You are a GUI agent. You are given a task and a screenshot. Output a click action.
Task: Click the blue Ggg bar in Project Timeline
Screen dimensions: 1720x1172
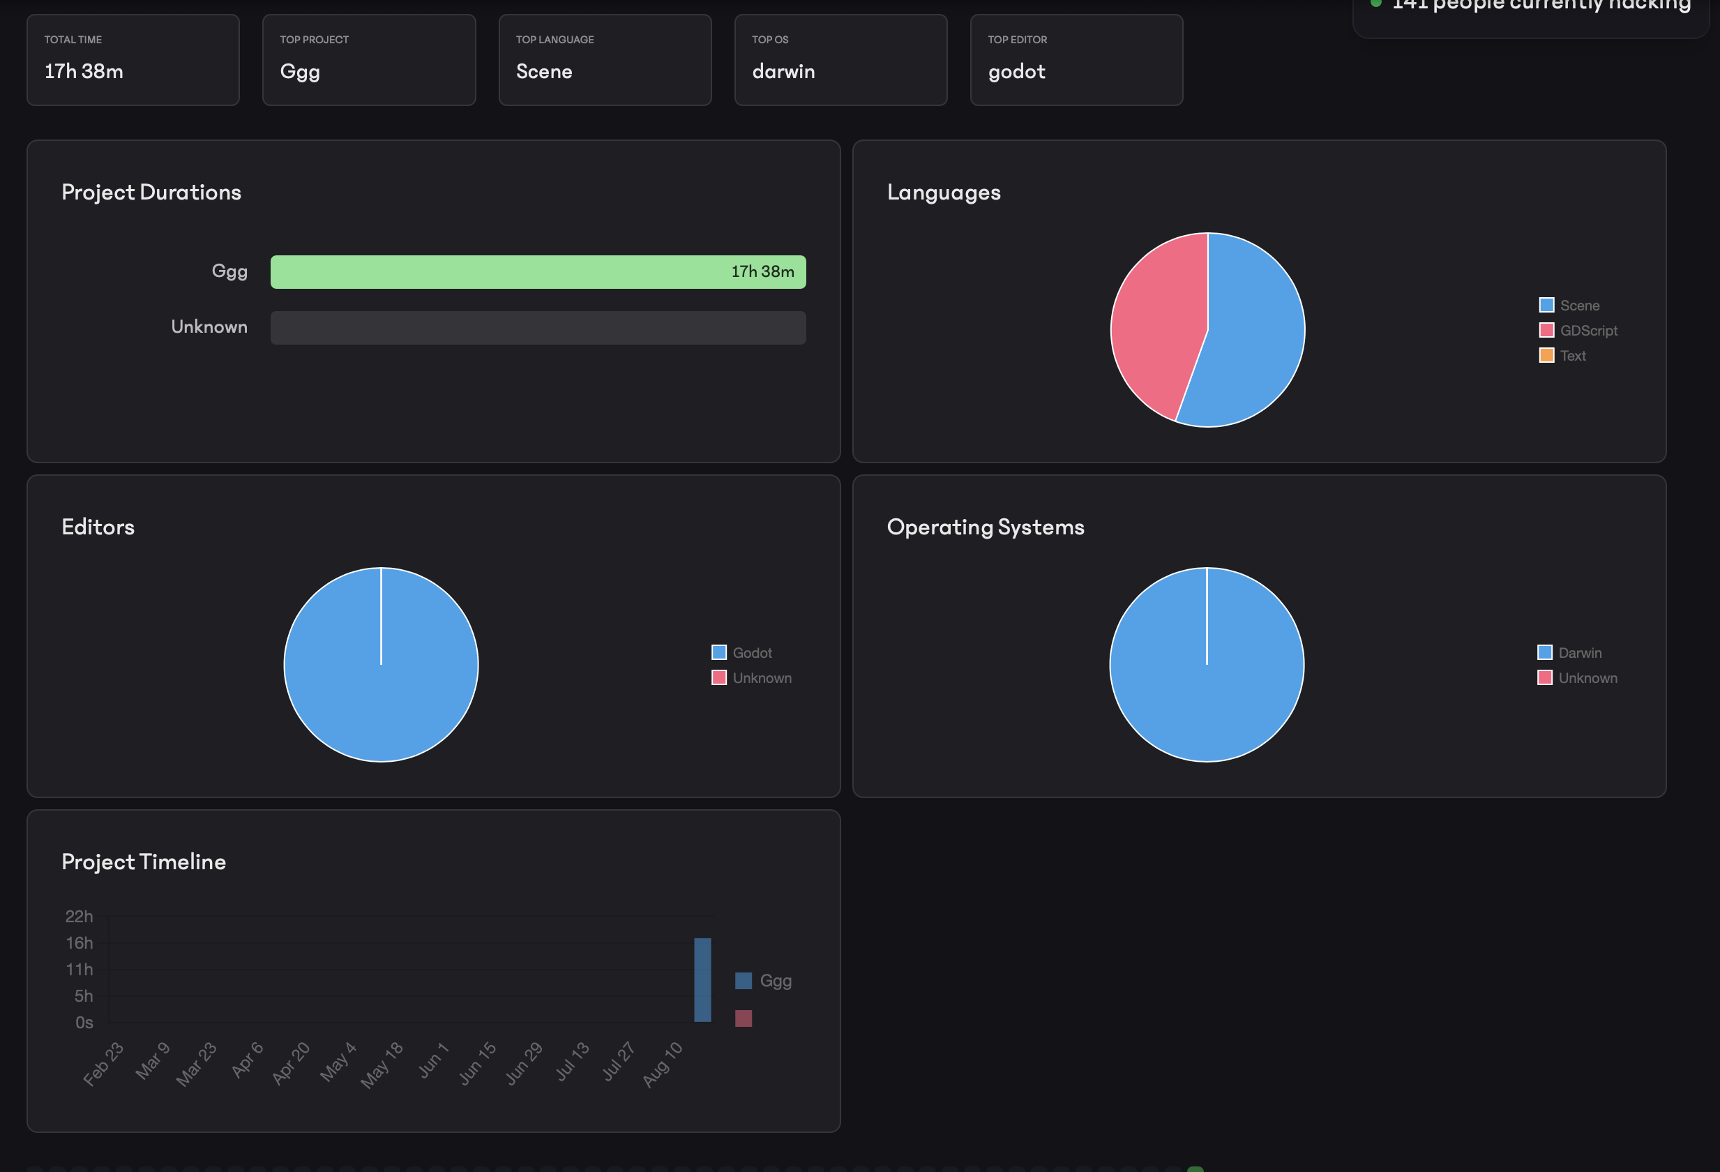pos(702,979)
